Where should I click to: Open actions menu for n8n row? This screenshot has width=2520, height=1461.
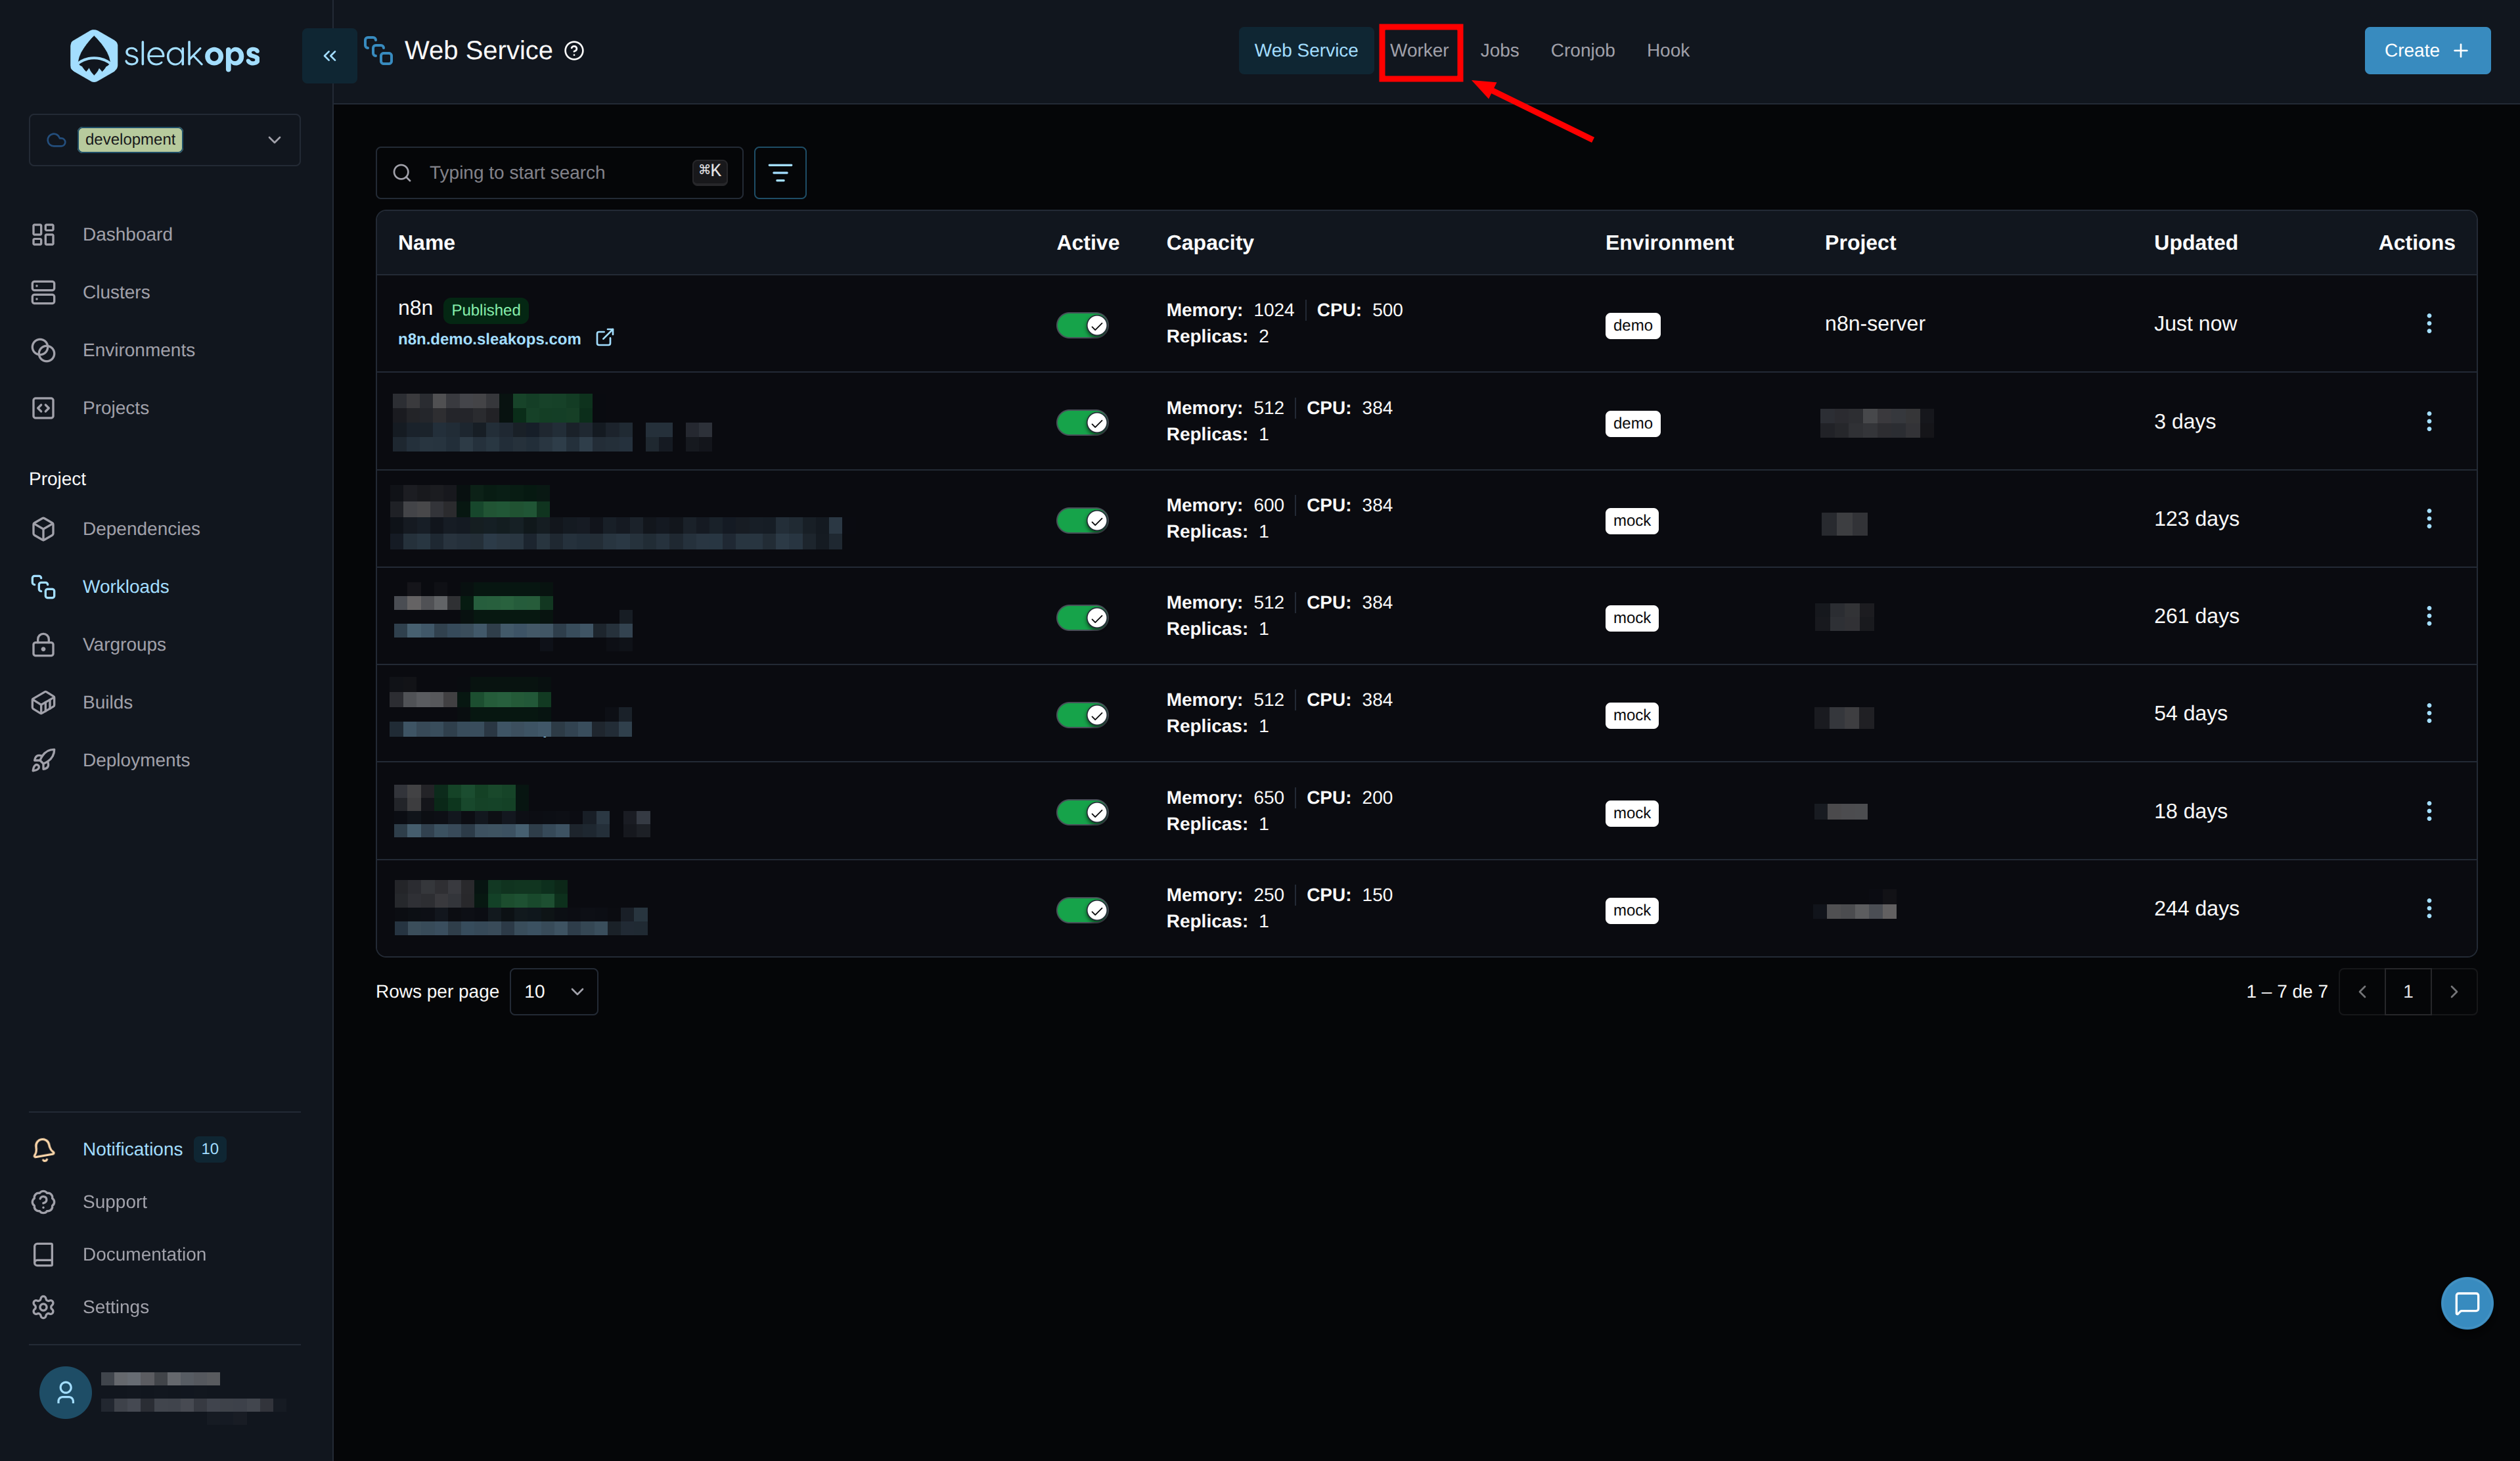tap(2428, 323)
